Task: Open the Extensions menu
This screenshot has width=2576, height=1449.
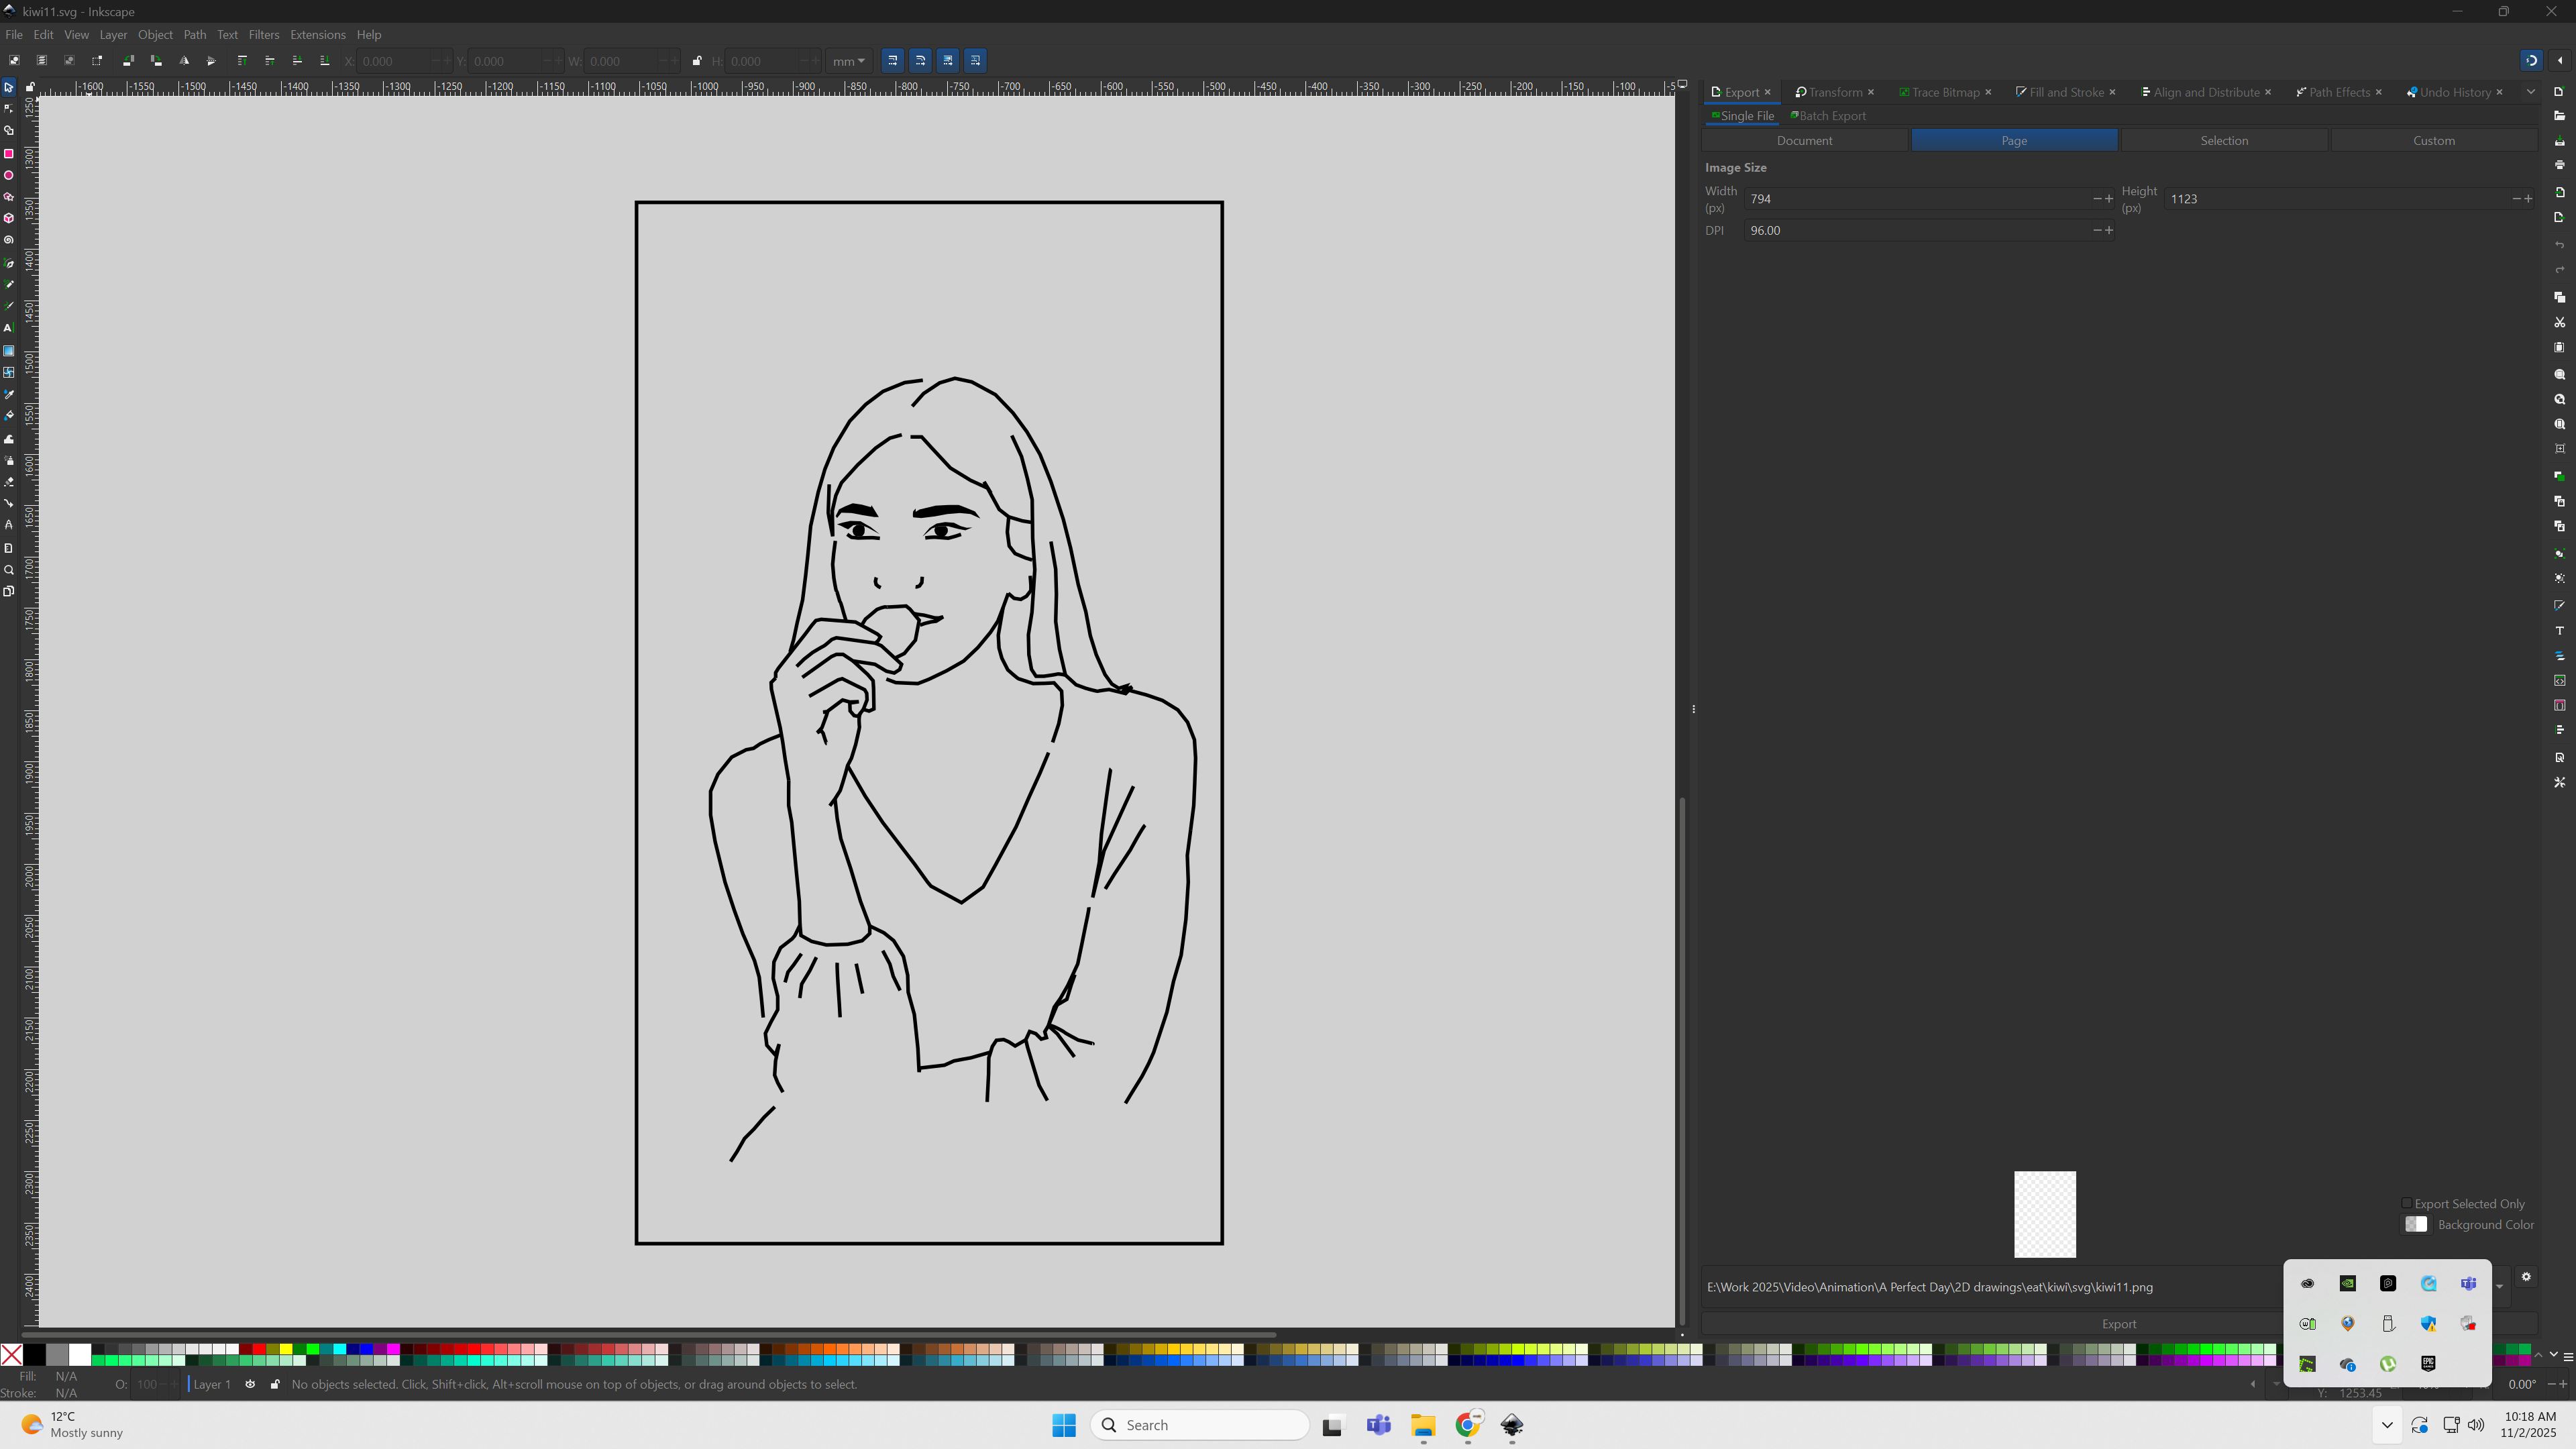Action: point(317,35)
